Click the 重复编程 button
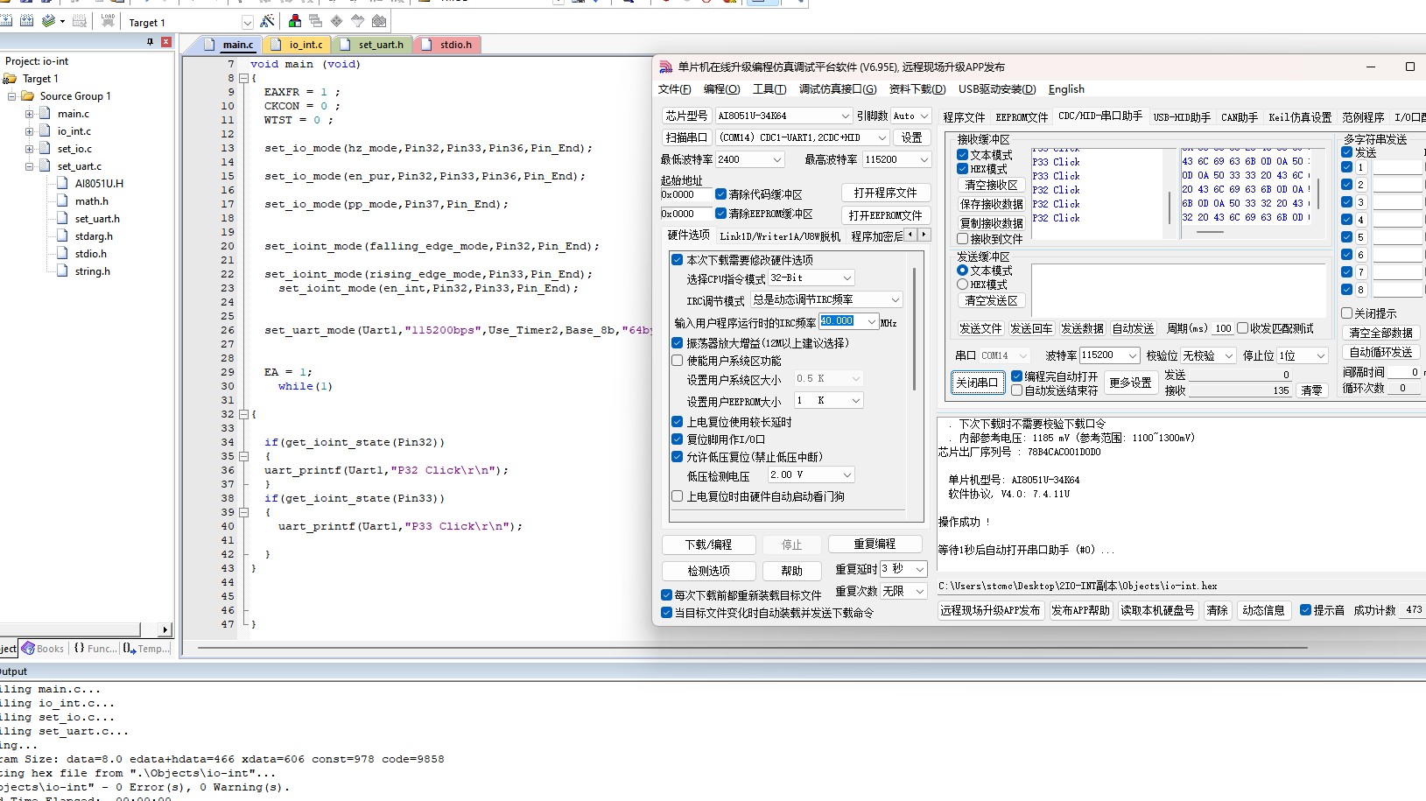This screenshot has width=1426, height=801. pos(875,545)
